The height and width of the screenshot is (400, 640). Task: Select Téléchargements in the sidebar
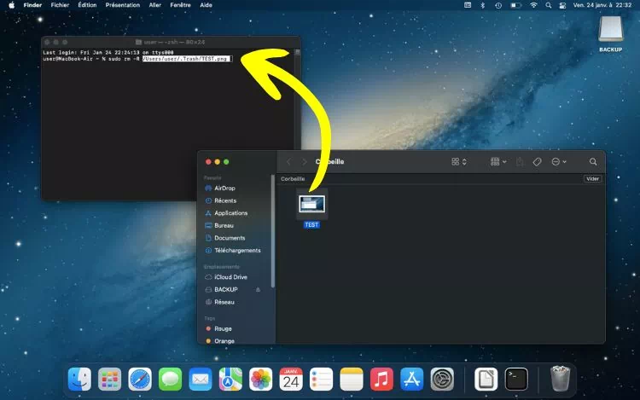click(x=237, y=251)
